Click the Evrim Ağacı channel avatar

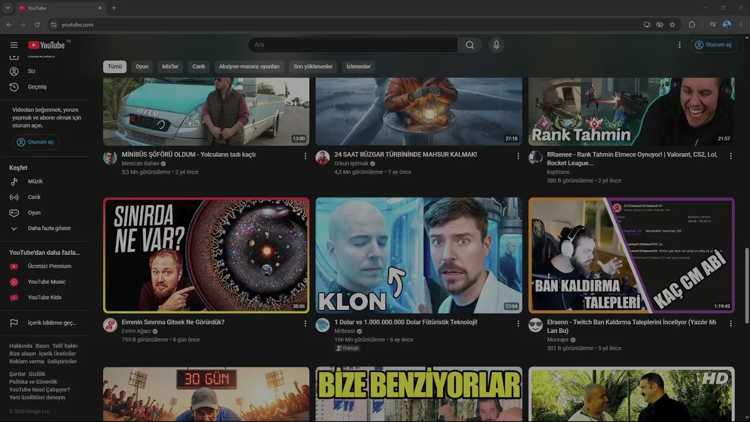(x=110, y=325)
